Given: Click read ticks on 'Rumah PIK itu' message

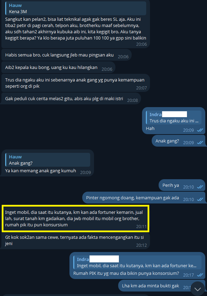Looking at the screenshot, I should tap(200, 275).
